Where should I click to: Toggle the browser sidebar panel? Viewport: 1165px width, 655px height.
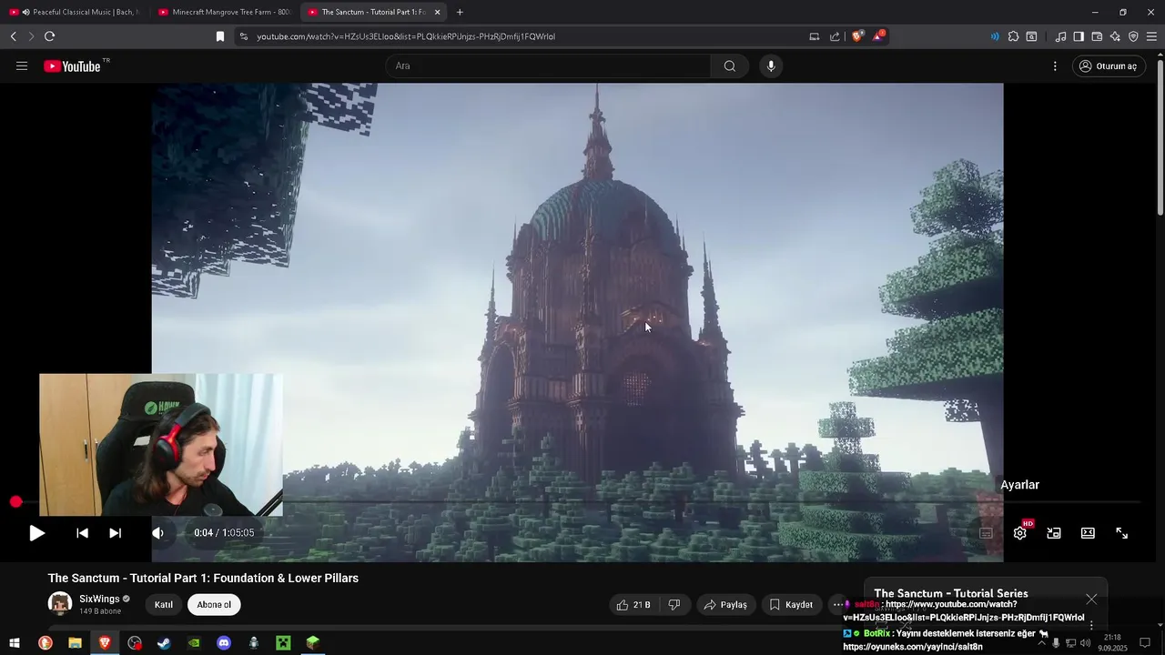tap(1079, 36)
